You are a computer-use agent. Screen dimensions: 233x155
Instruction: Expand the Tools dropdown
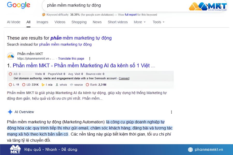click(x=158, y=22)
